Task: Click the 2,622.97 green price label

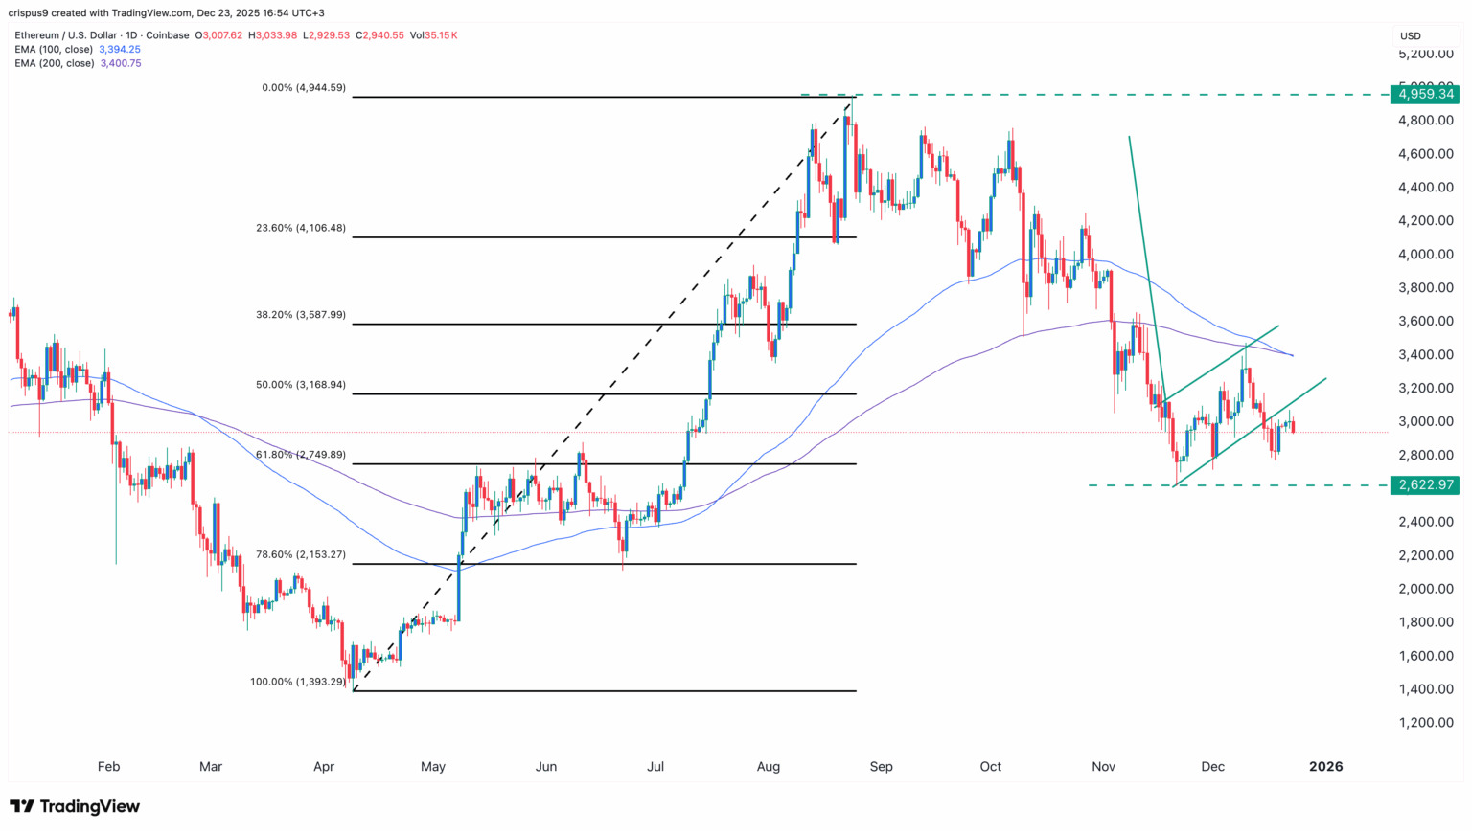Action: click(1426, 485)
